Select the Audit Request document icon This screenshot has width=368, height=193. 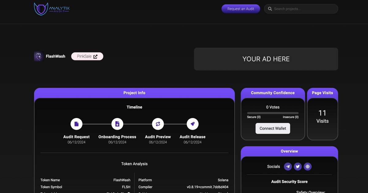point(76,124)
